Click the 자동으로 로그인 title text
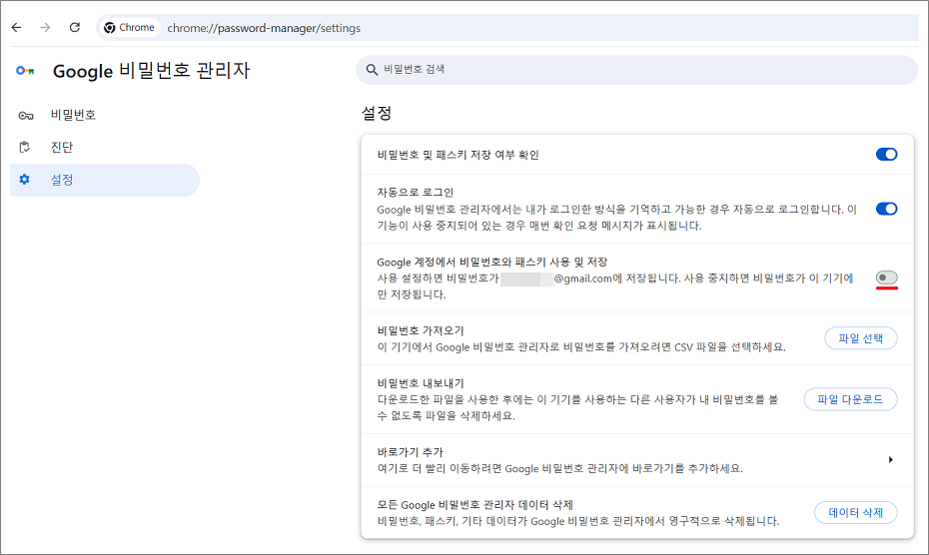 [x=416, y=193]
